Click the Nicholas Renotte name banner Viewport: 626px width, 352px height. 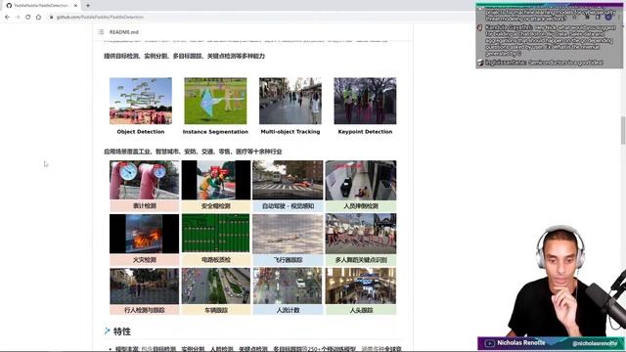click(x=521, y=343)
